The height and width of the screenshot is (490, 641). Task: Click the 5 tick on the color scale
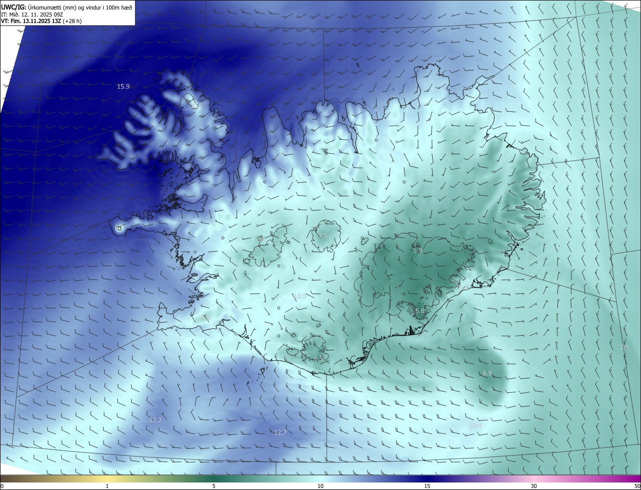coord(214,486)
